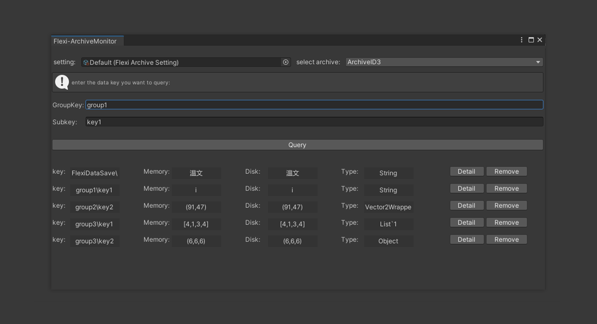This screenshot has height=324, width=597.
Task: Click the GroupKey input field
Action: click(314, 104)
